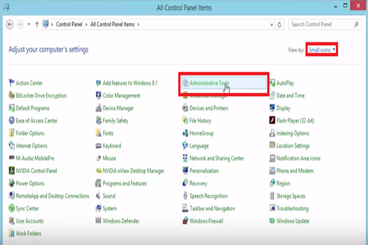
Task: Open File History
Action: (x=200, y=121)
